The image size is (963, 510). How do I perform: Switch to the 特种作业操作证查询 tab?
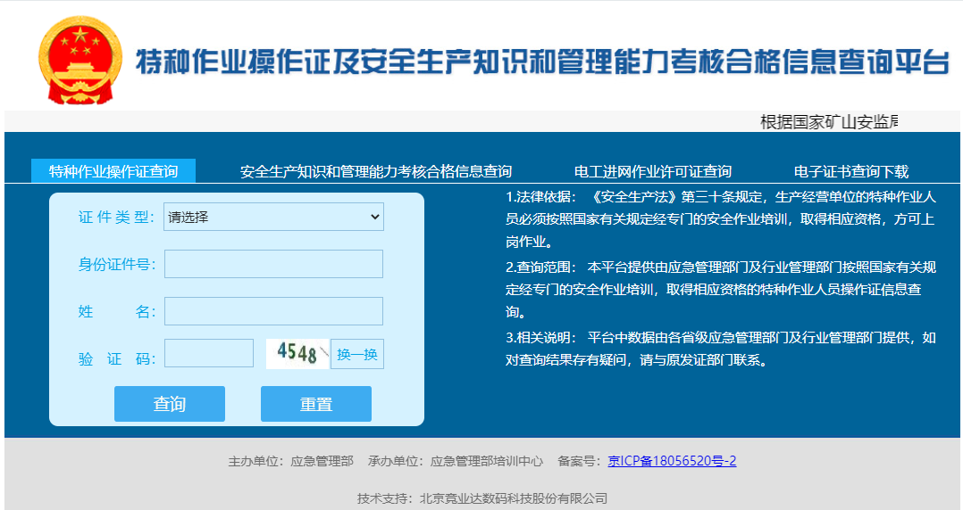point(113,171)
